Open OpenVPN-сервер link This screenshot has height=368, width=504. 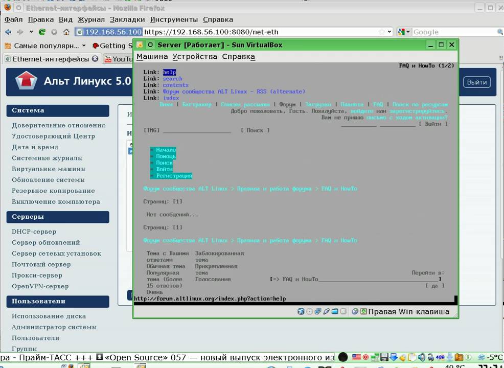tap(40, 286)
